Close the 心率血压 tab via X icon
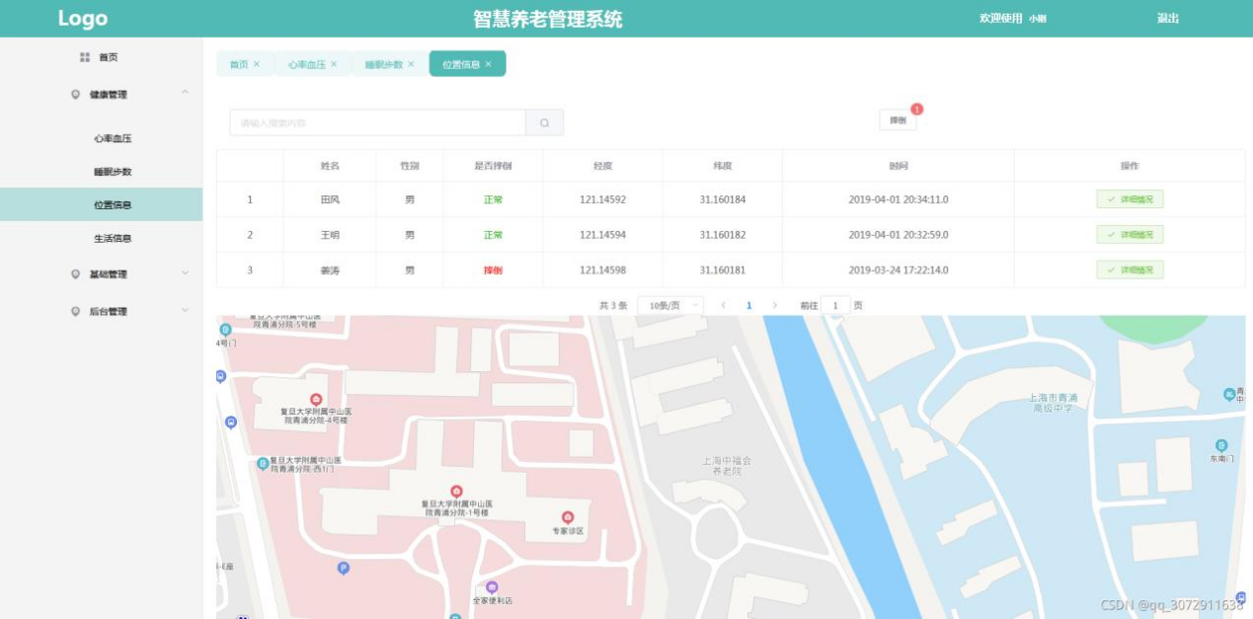 pos(334,64)
